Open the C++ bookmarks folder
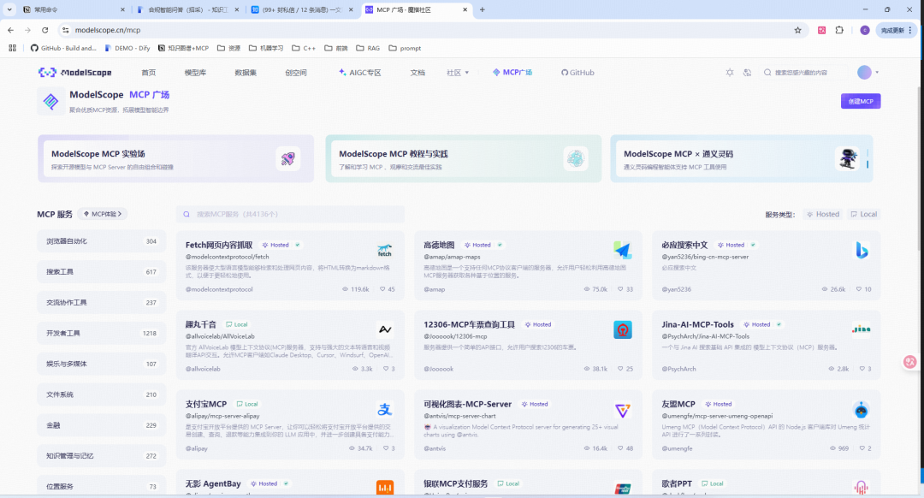 [x=304, y=48]
